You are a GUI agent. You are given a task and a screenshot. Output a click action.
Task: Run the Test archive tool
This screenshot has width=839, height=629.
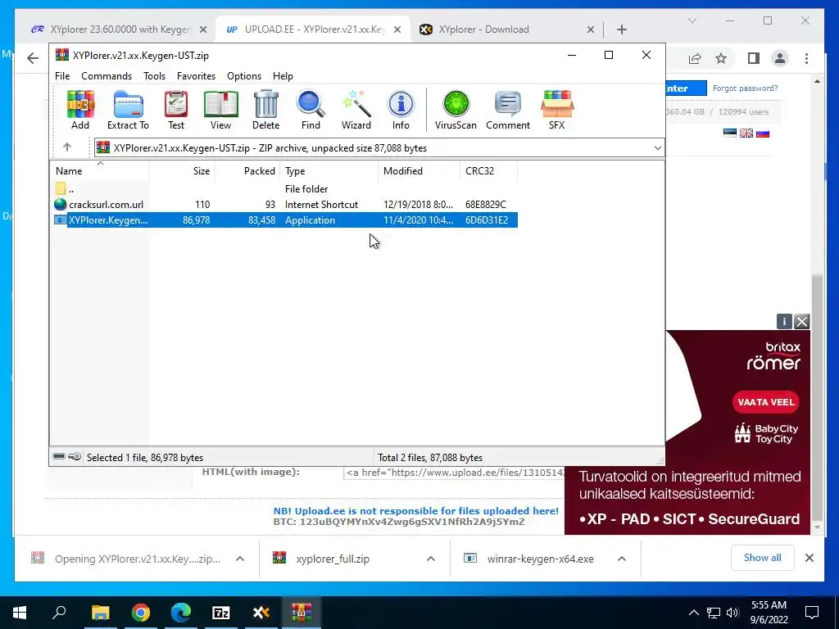(x=176, y=110)
